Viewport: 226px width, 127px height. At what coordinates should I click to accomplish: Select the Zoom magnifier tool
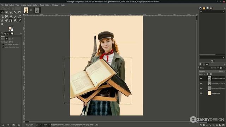click(x=2, y=24)
